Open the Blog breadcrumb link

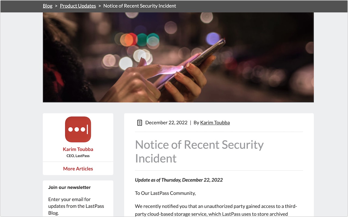click(47, 6)
